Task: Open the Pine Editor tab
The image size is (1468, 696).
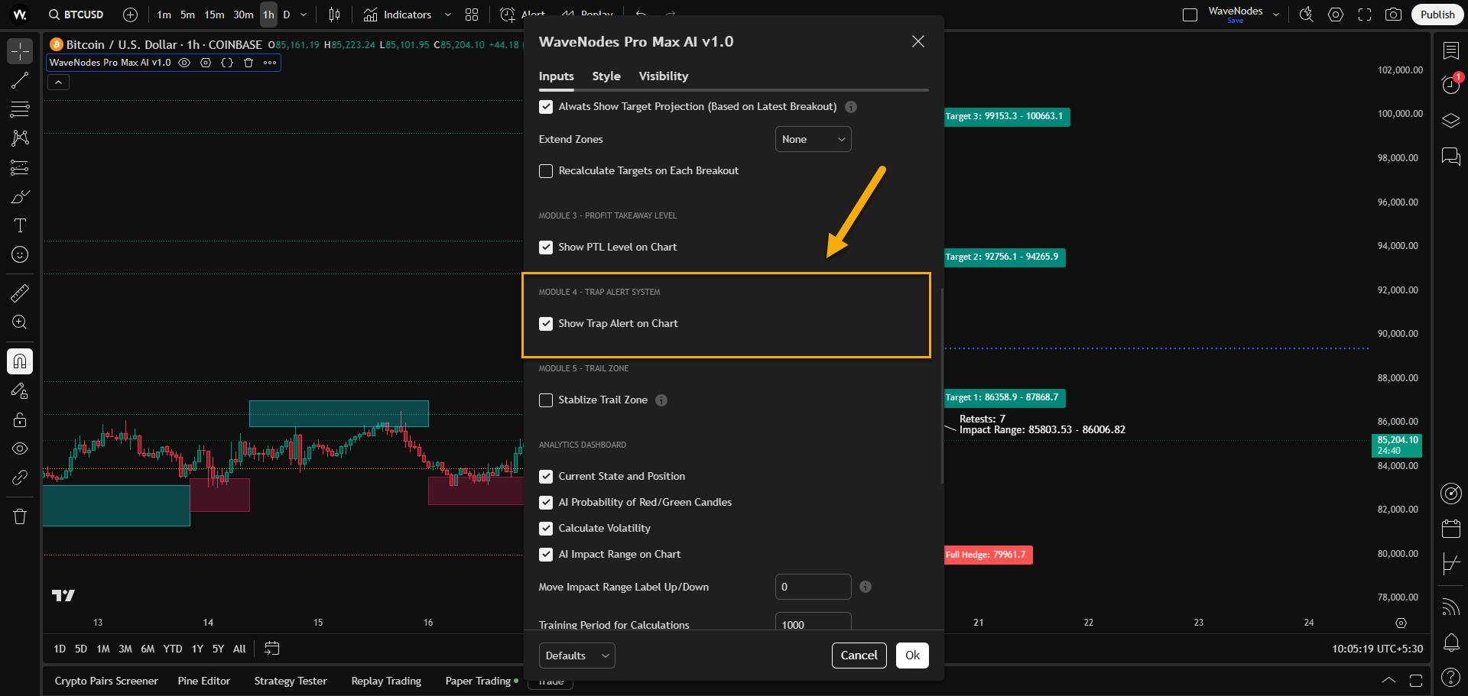Action: point(203,680)
